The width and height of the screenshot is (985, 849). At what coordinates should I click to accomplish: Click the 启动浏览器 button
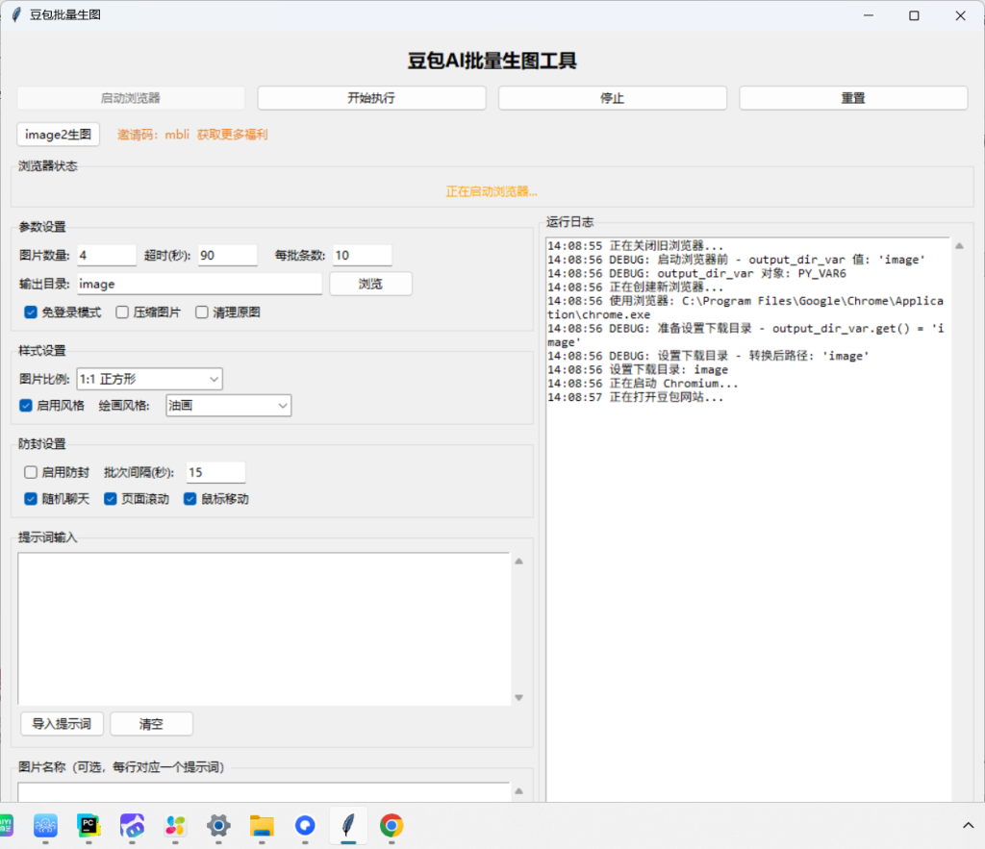tap(131, 98)
